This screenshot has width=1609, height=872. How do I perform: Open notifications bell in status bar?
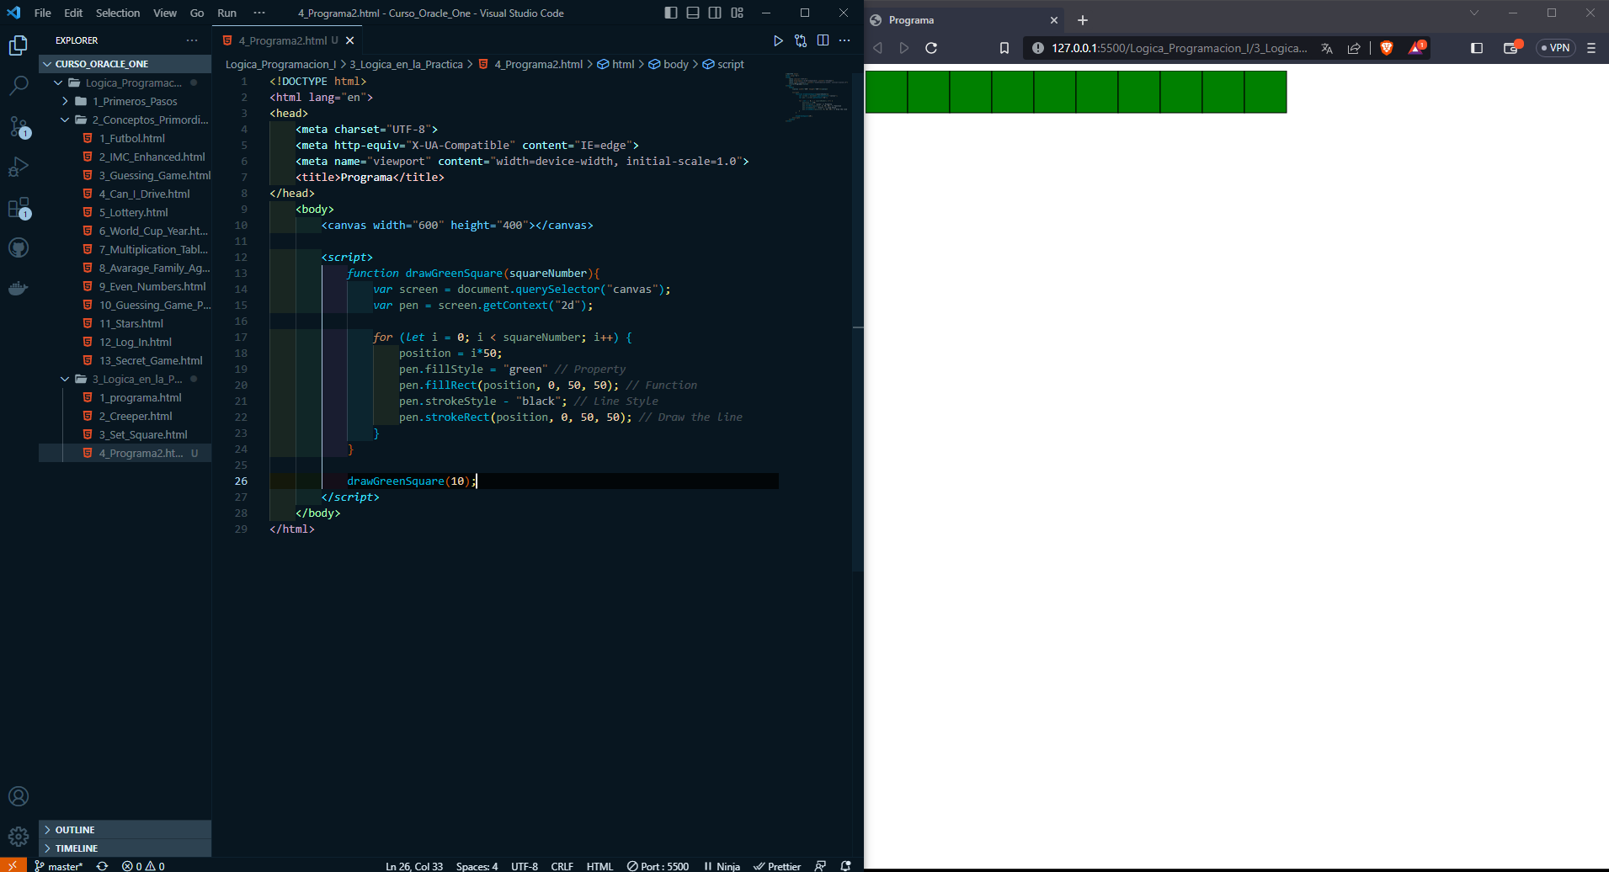(845, 866)
